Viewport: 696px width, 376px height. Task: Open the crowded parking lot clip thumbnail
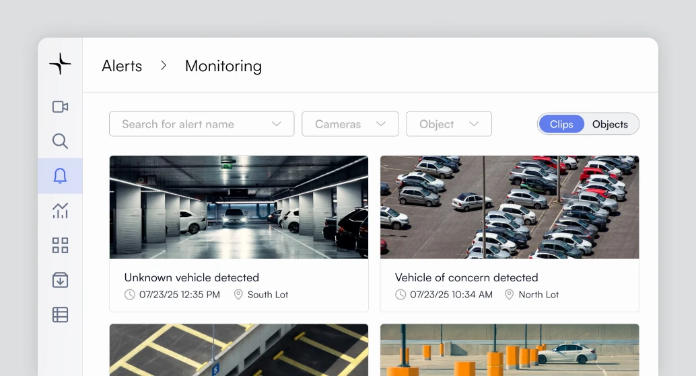(x=510, y=207)
